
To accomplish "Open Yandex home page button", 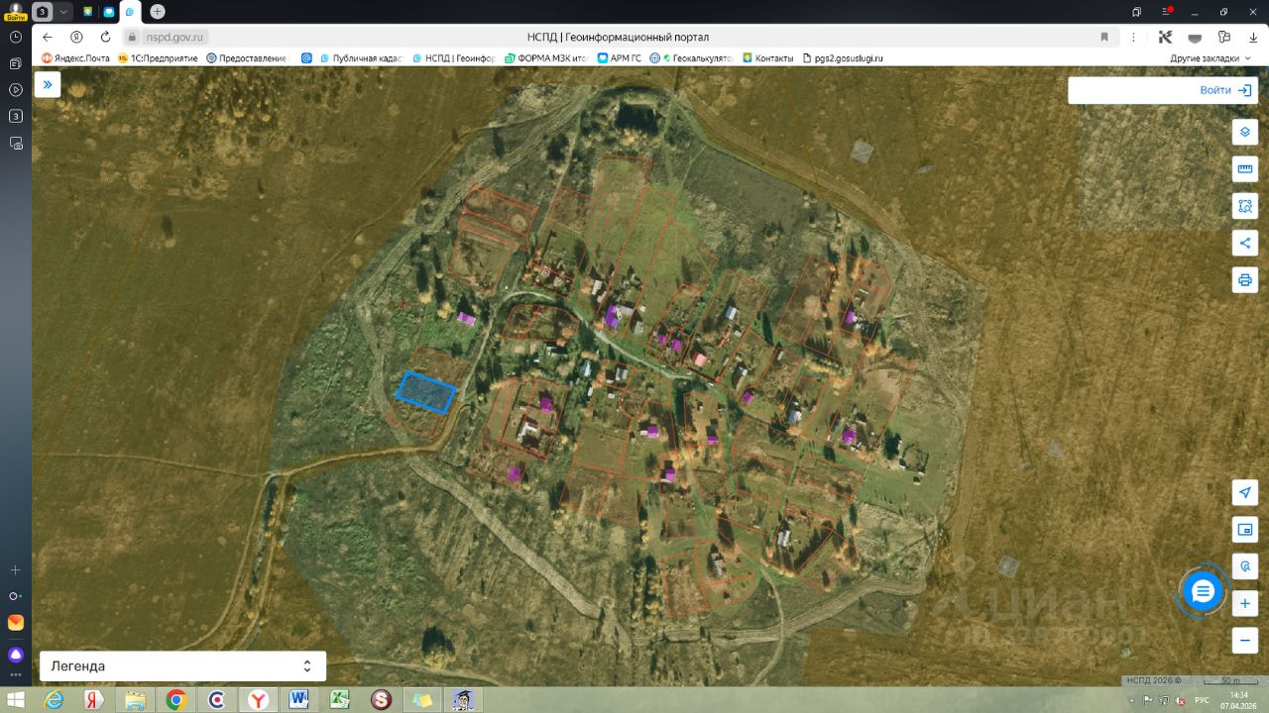I will click(76, 37).
